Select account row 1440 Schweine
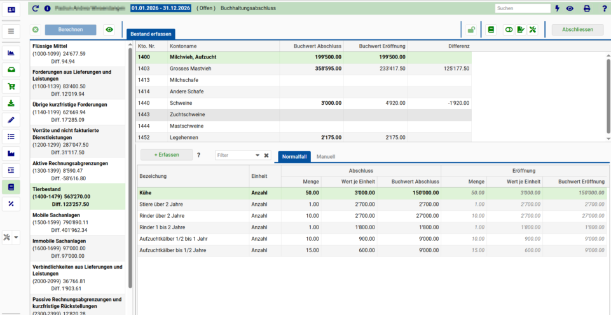Image resolution: width=611 pixels, height=315 pixels. (x=303, y=103)
